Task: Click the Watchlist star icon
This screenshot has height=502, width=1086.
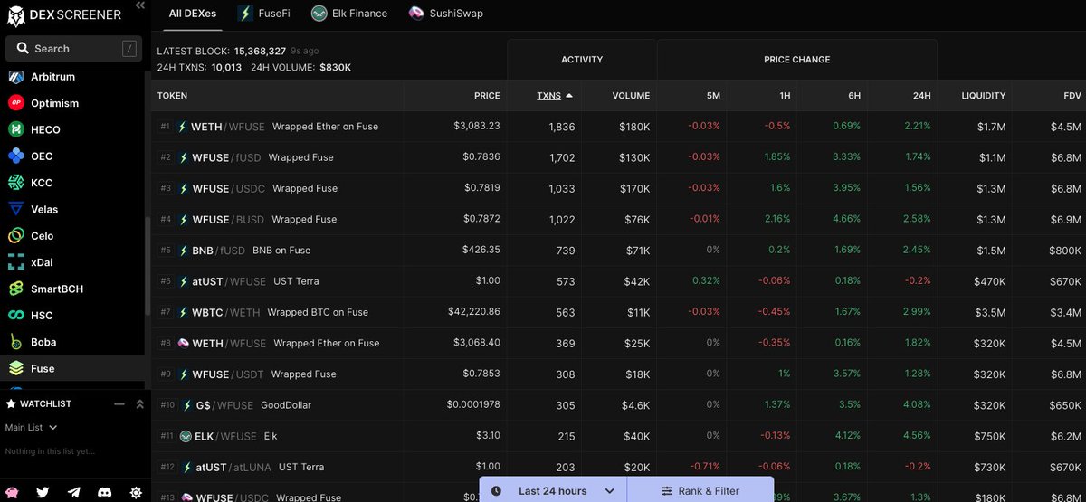Action: tap(11, 403)
